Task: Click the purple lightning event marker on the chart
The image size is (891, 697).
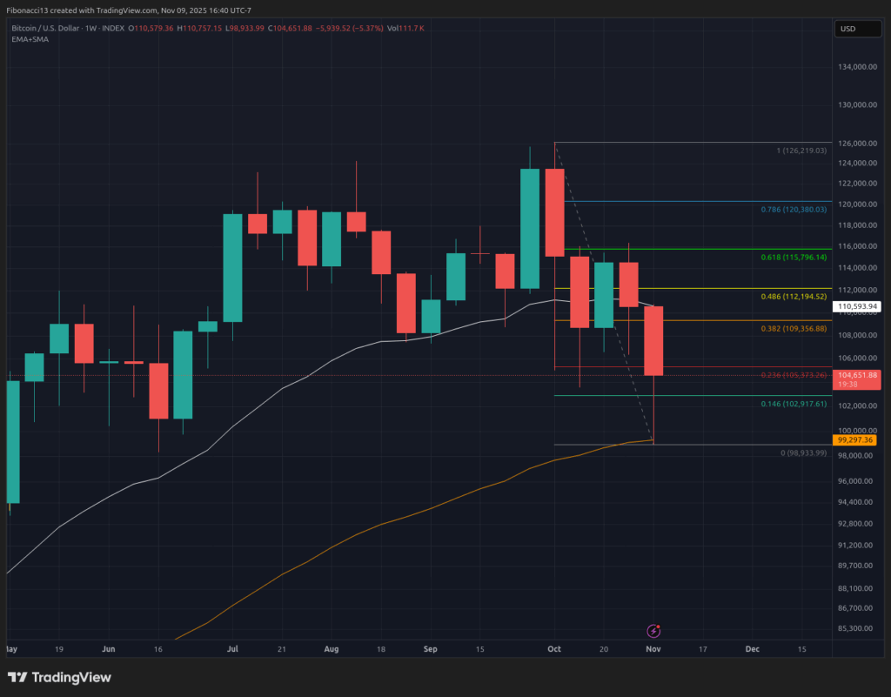Action: point(653,629)
